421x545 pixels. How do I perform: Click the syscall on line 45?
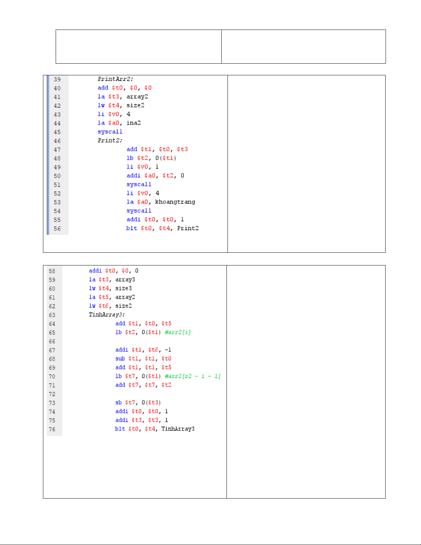(110, 132)
